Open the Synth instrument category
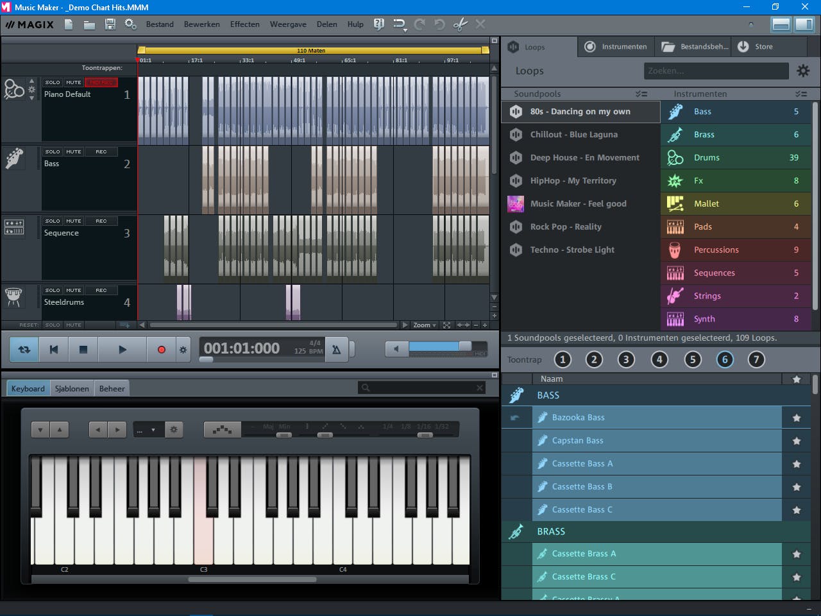This screenshot has width=821, height=616. coord(704,319)
